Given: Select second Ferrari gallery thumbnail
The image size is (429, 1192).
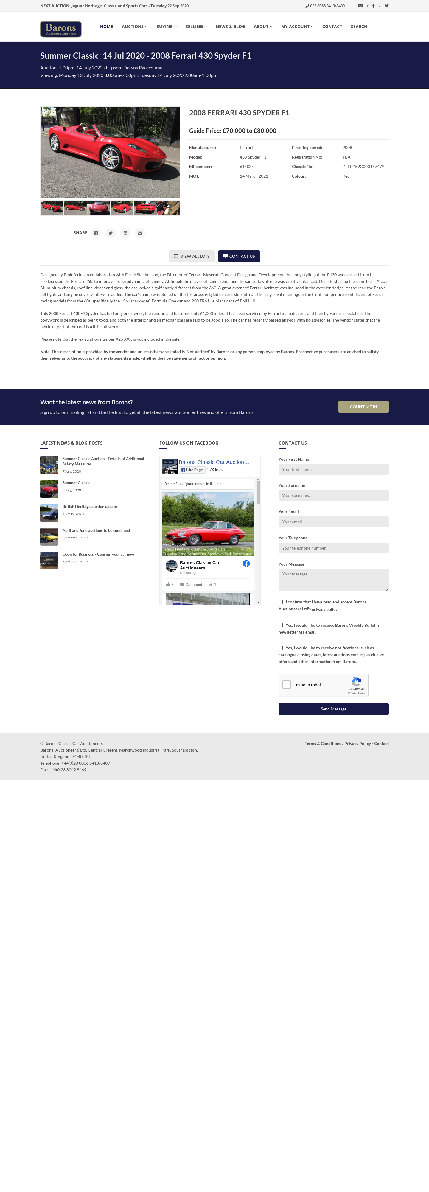Looking at the screenshot, I should (x=75, y=208).
